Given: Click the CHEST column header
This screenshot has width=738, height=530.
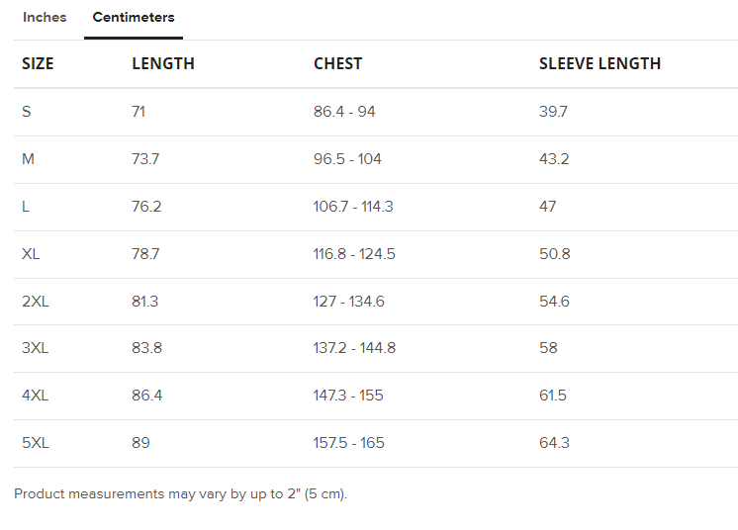Looking at the screenshot, I should click(338, 63).
